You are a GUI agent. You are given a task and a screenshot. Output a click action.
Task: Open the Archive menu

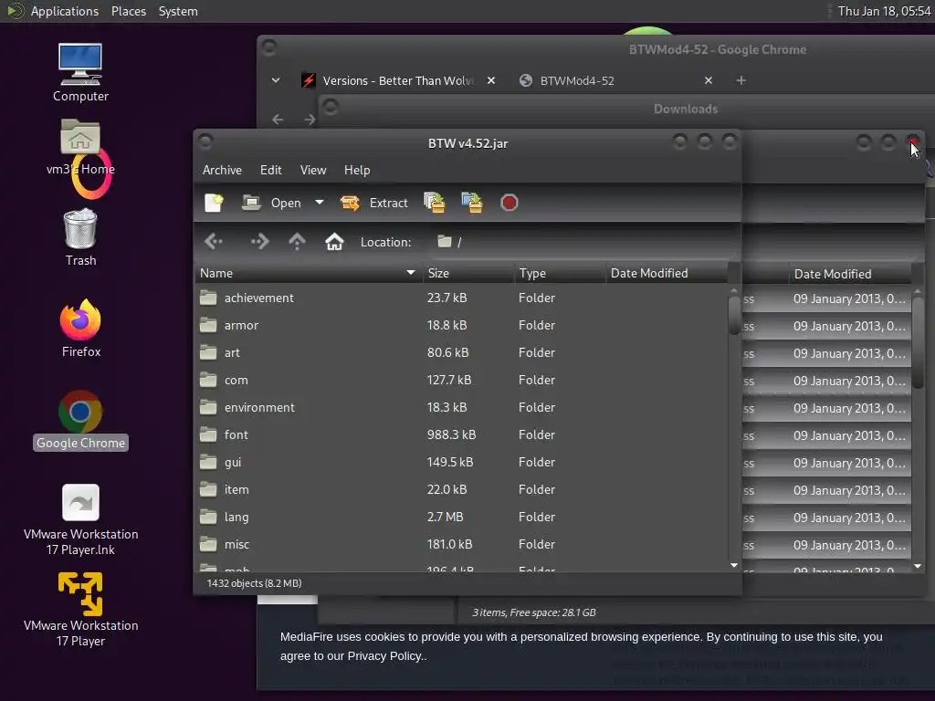click(222, 170)
